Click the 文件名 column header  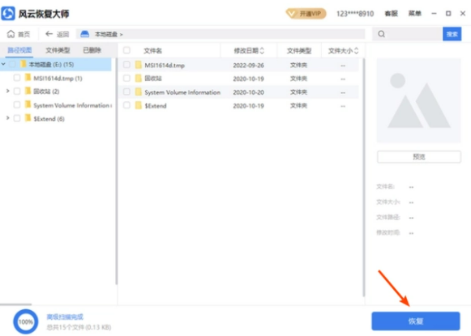tap(152, 51)
